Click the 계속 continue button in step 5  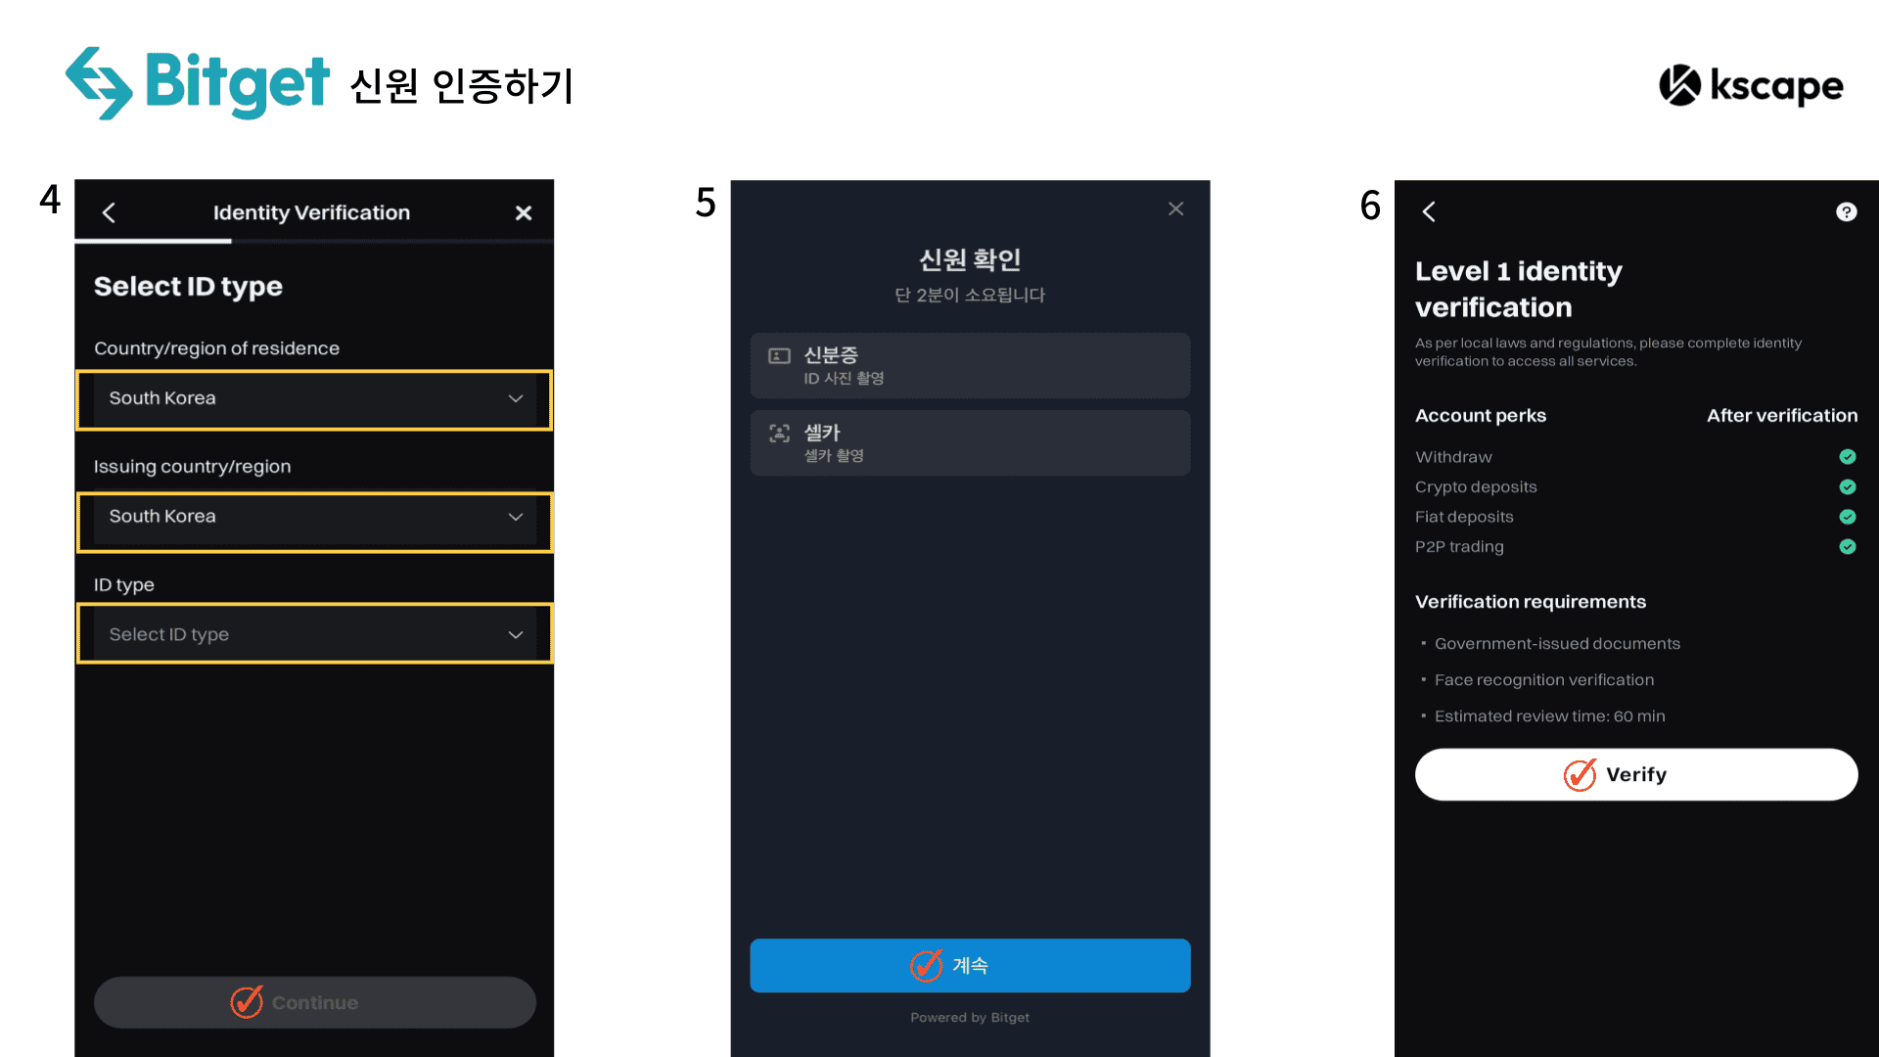pyautogui.click(x=968, y=967)
